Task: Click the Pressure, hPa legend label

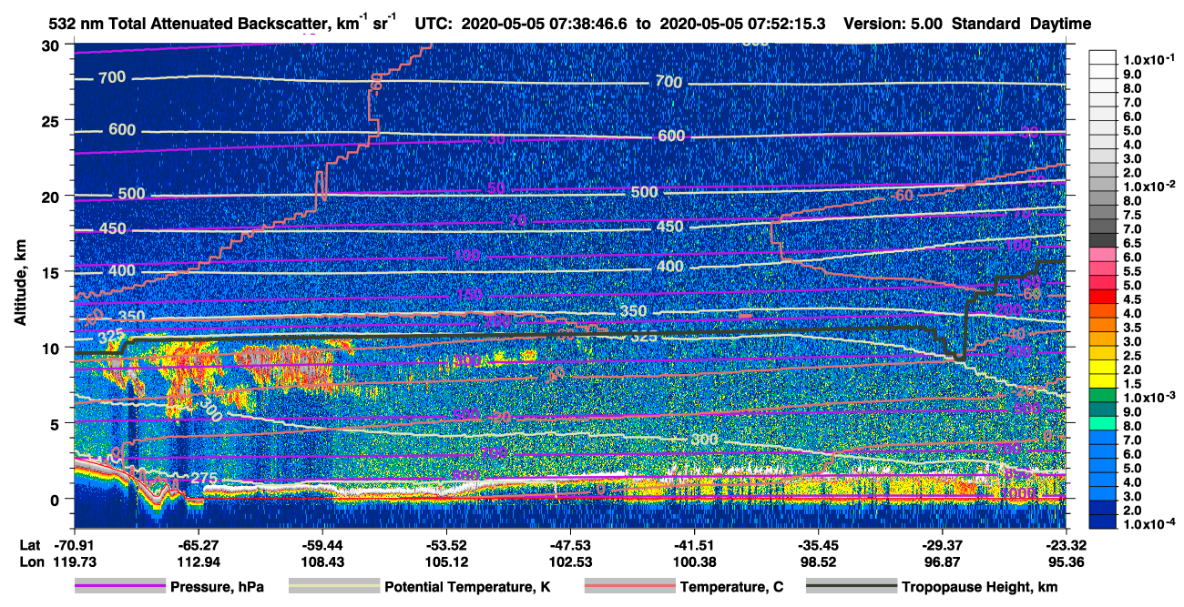Action: click(x=219, y=588)
